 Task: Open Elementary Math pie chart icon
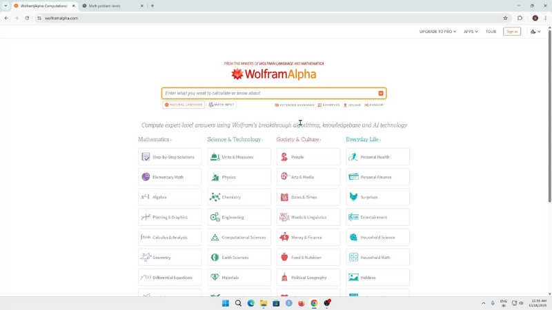(146, 177)
